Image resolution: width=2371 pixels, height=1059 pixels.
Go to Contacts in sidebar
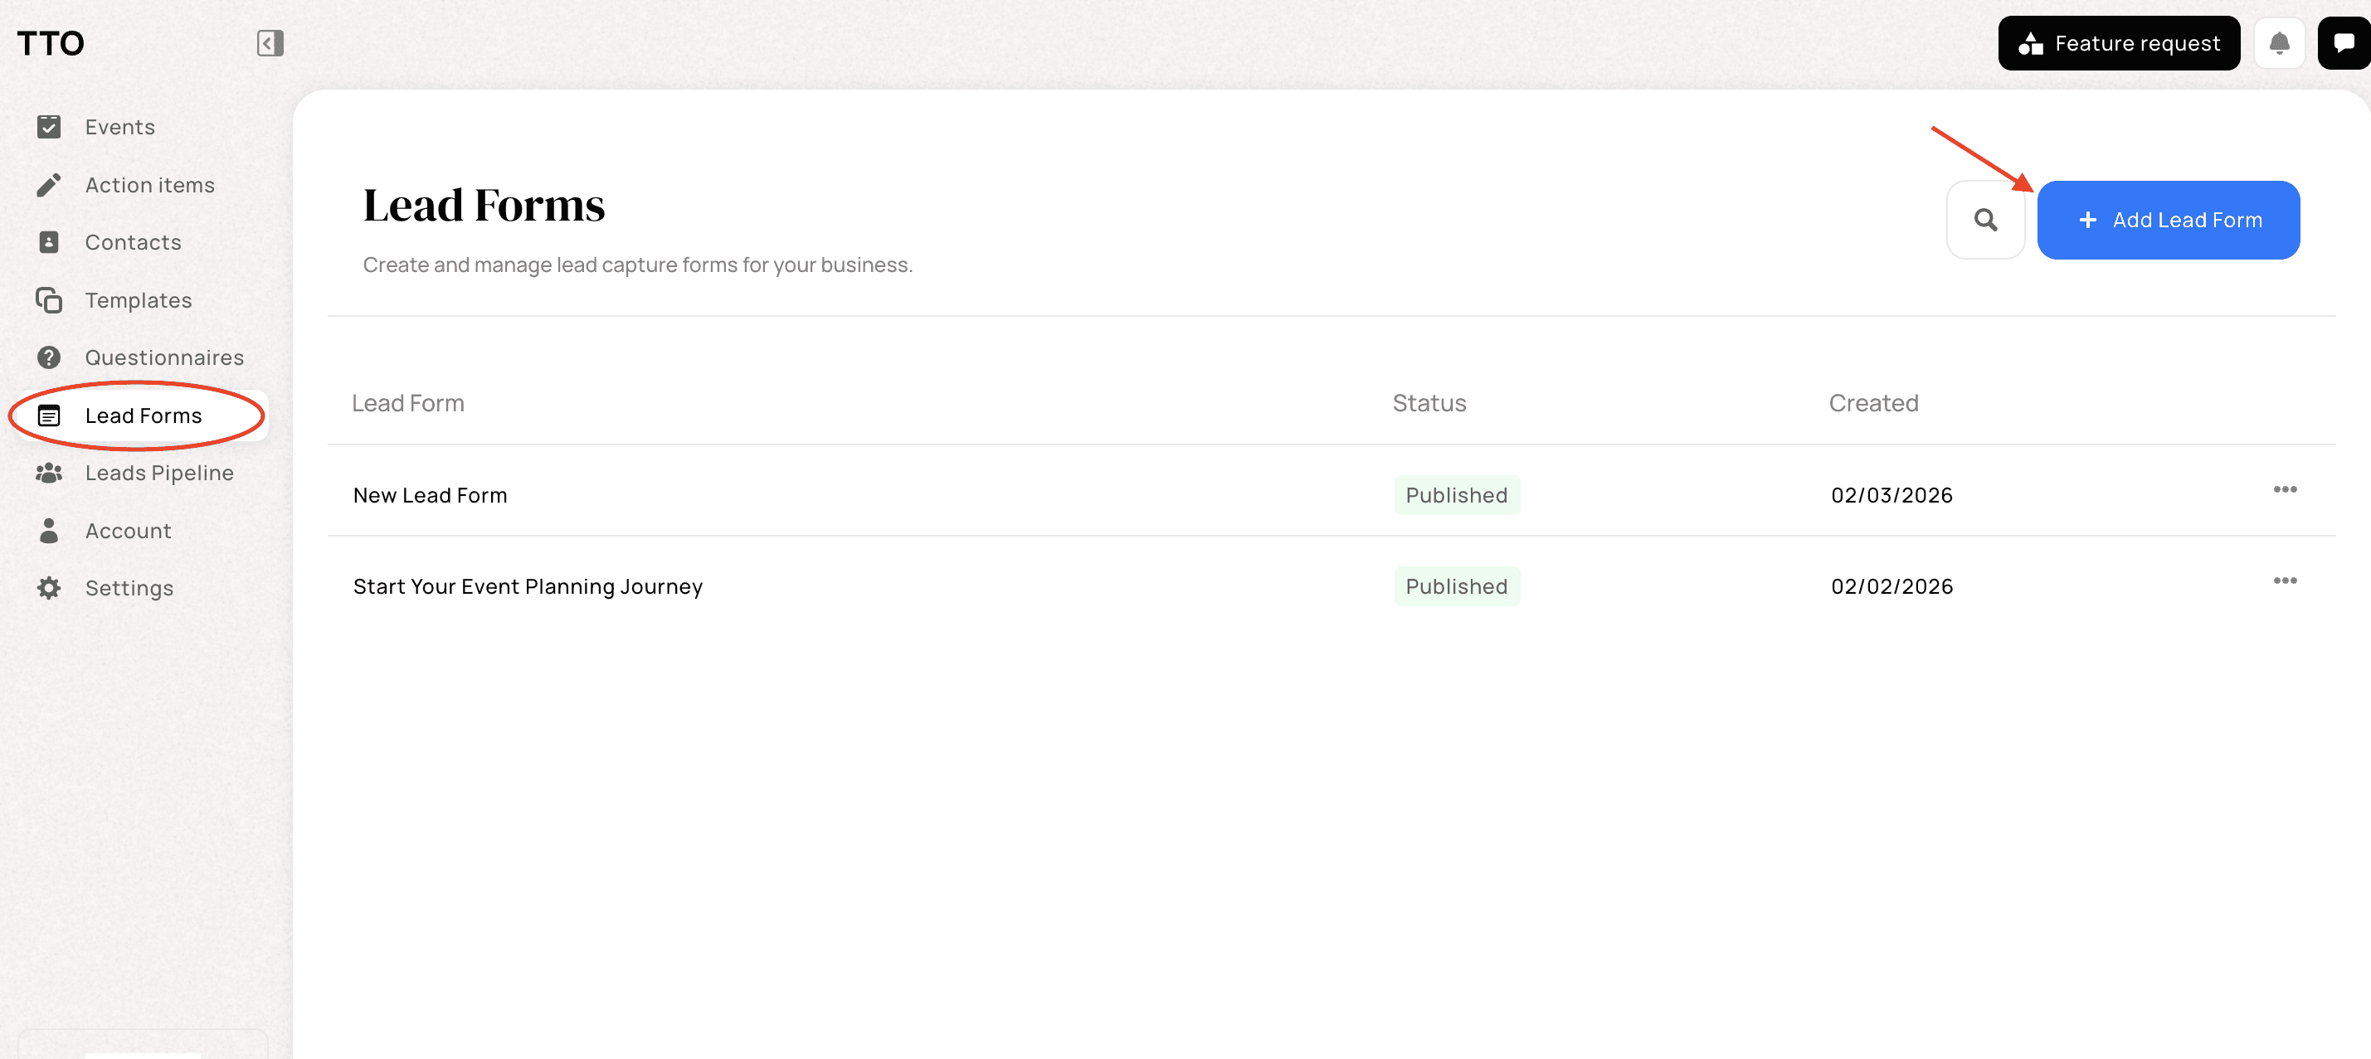(x=133, y=242)
